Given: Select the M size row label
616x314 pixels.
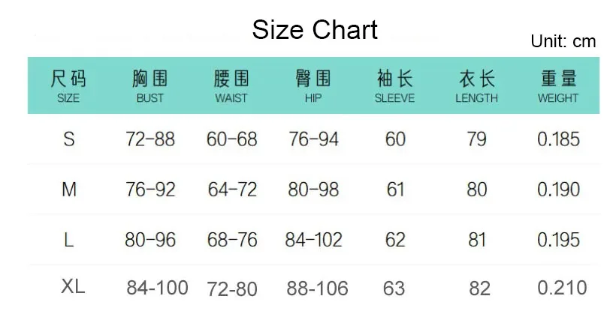Looking at the screenshot, I should click(69, 190).
